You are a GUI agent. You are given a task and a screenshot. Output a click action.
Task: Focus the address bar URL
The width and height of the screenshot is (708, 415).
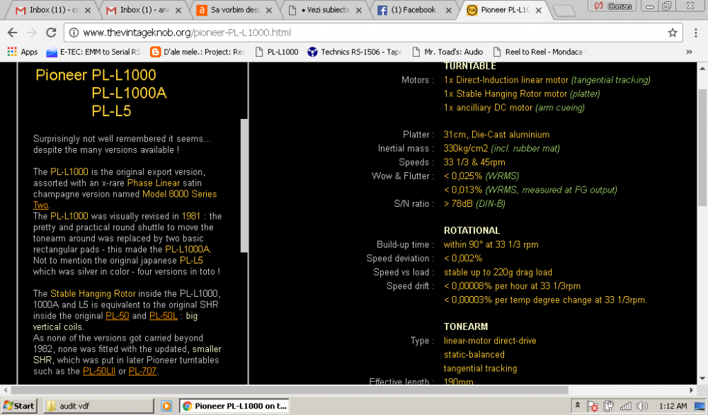(372, 33)
